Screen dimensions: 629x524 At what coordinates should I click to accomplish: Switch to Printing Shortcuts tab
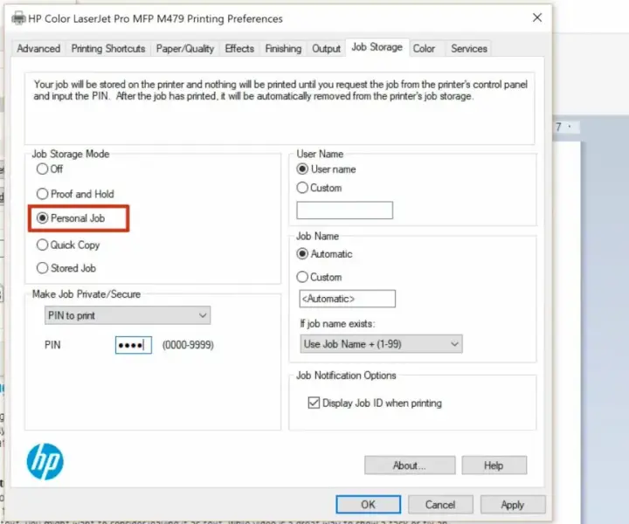108,49
